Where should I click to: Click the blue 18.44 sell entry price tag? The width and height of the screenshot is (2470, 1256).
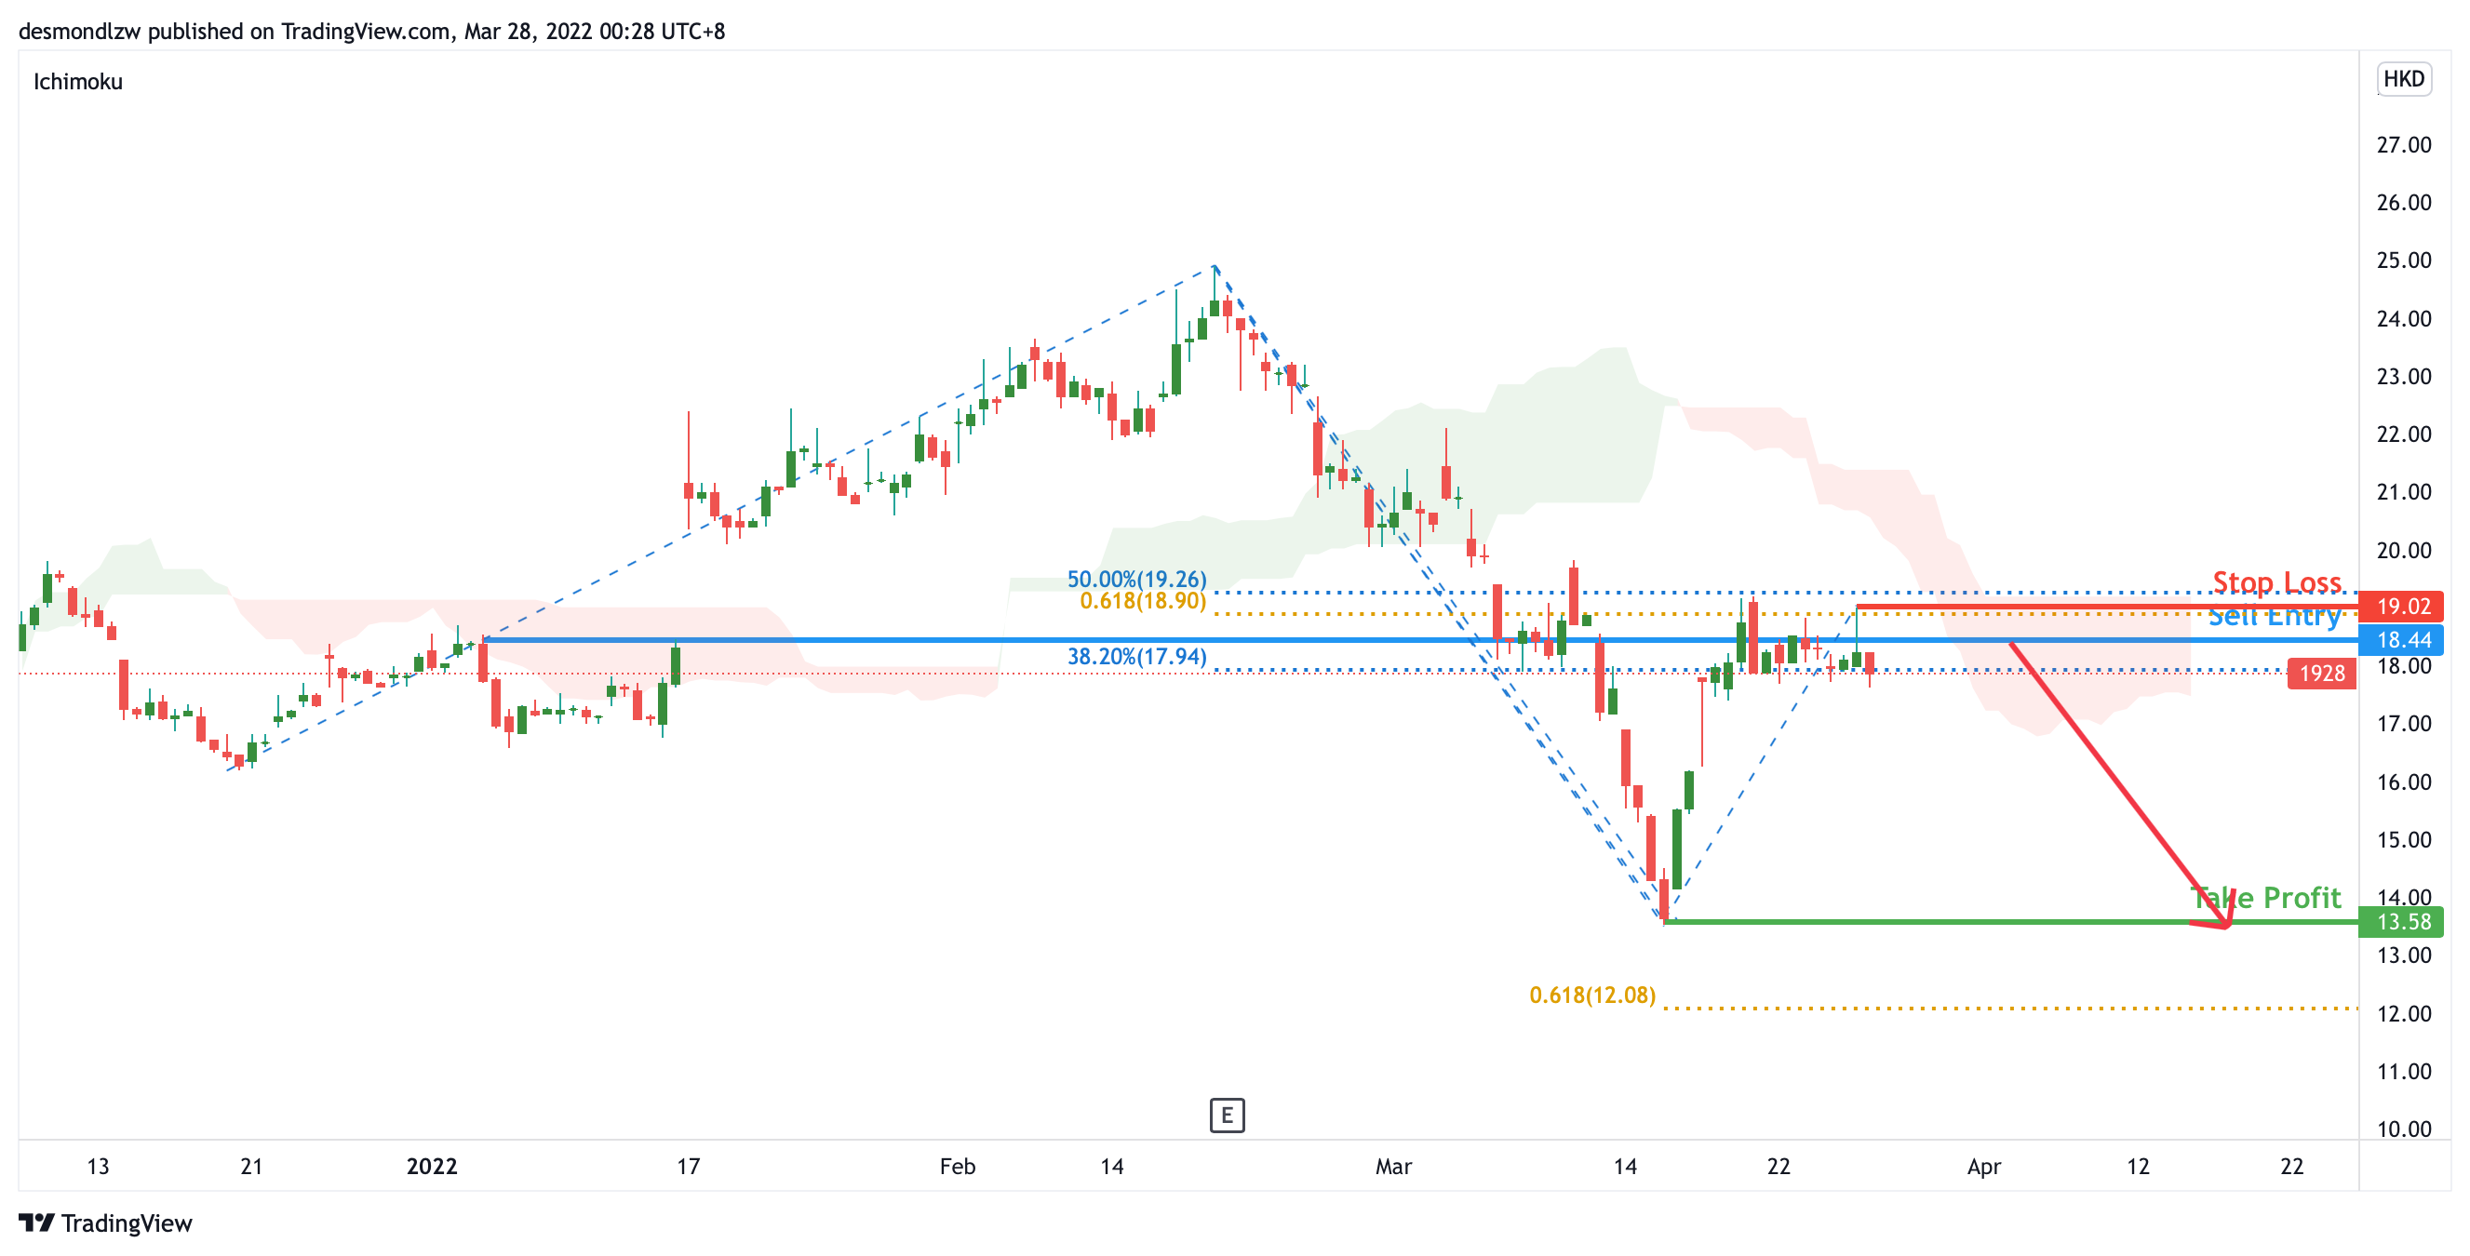[2401, 639]
